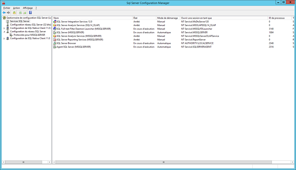
Task: Click NT AUTHORITY\LOCALSERVICE account cell
Action: (197, 43)
